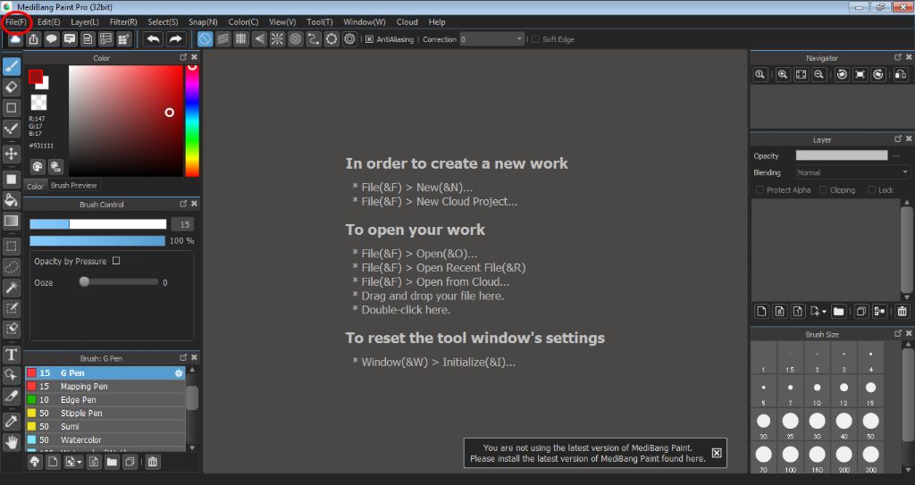
Task: Select brush size 12 preset
Action: (x=844, y=391)
